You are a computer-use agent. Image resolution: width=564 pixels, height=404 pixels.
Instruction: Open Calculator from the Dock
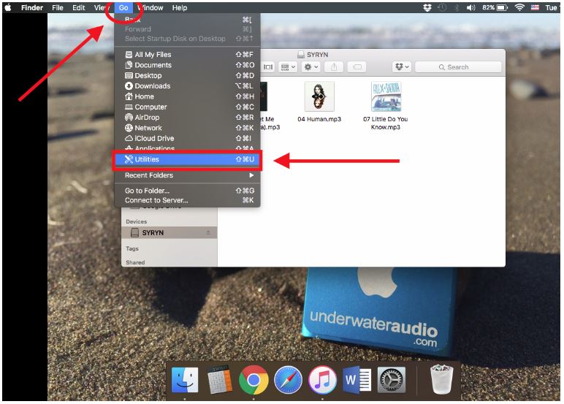click(219, 380)
